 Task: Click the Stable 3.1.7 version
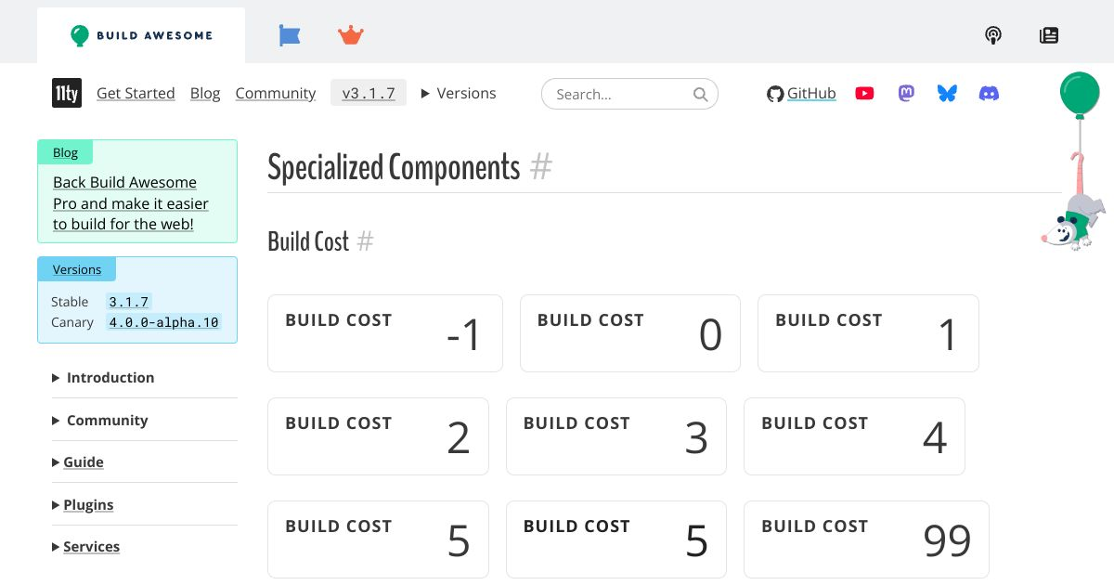(128, 302)
